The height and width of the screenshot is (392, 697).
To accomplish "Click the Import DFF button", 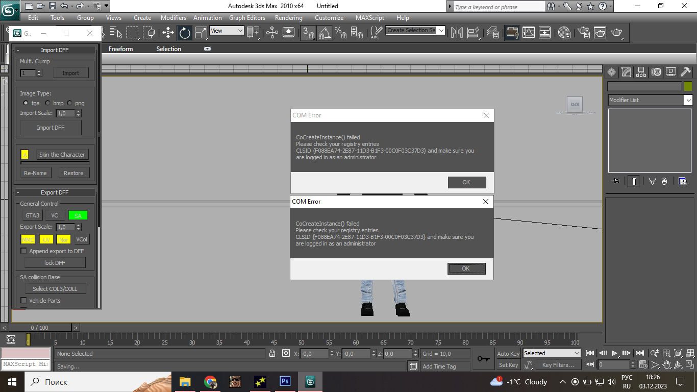I will coord(51,128).
